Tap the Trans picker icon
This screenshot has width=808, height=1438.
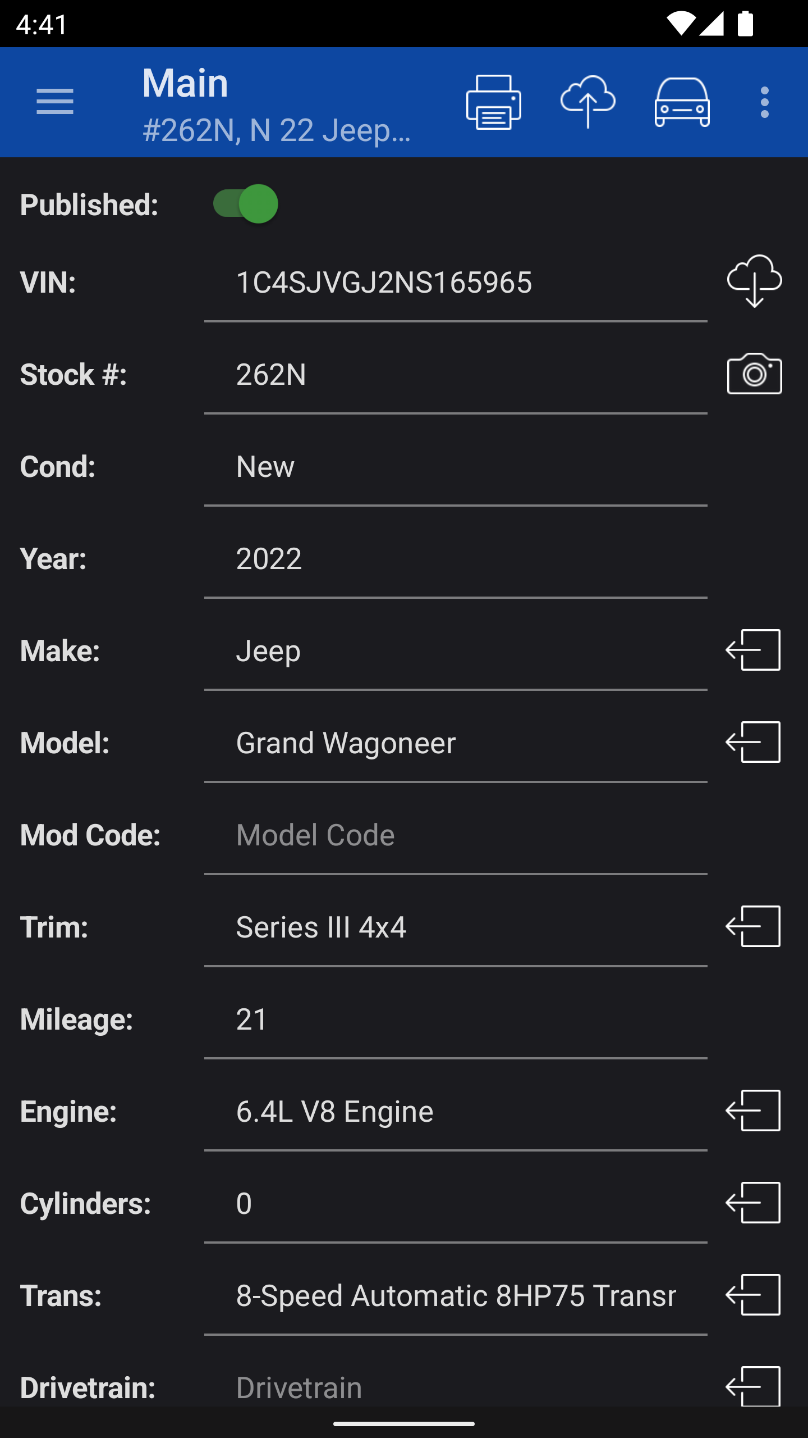pos(753,1295)
